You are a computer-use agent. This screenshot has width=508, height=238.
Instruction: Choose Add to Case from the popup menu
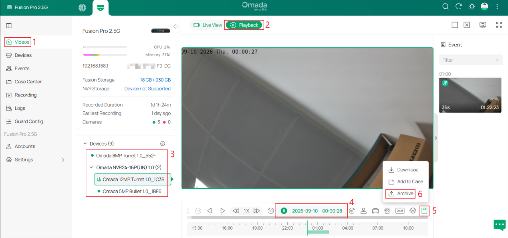(x=405, y=182)
